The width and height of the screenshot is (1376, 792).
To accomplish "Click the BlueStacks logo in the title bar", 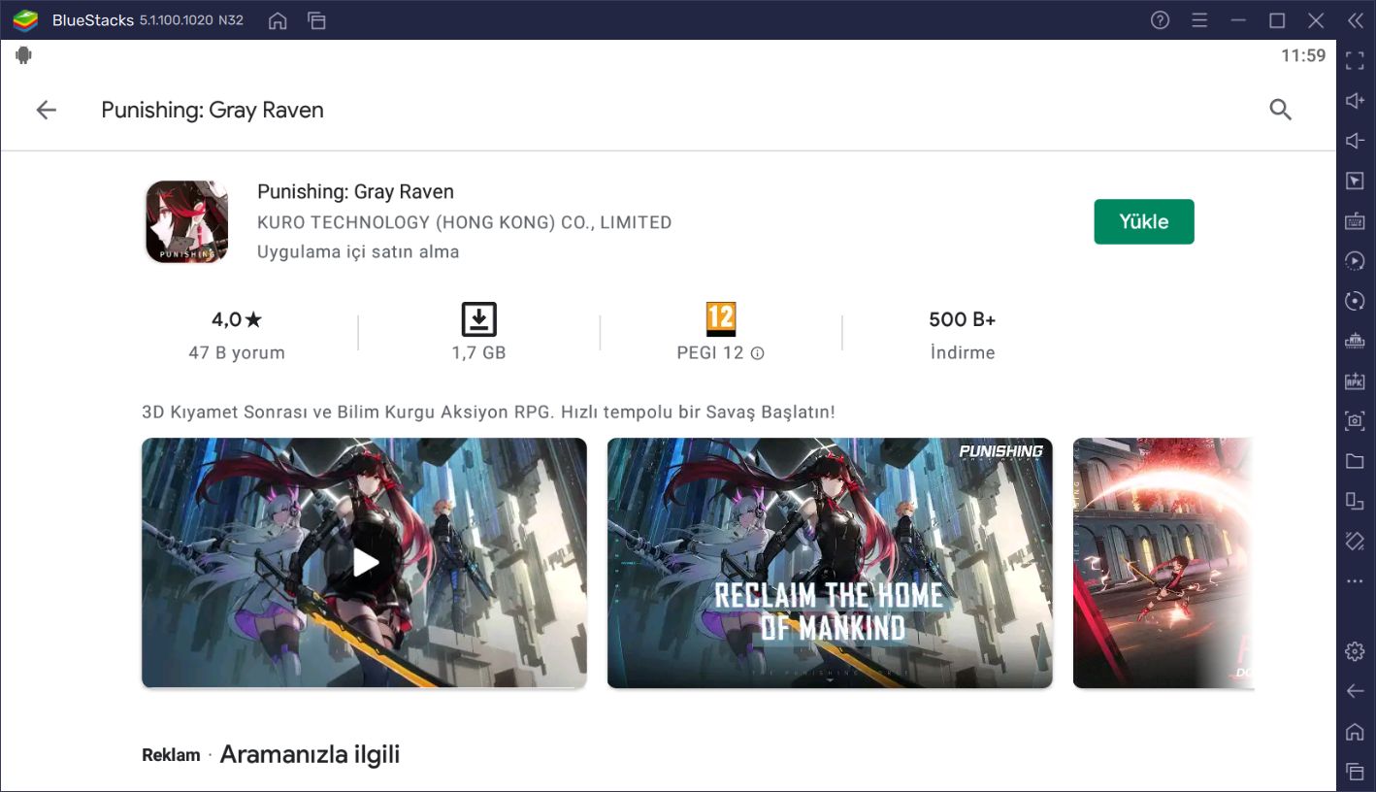I will click(26, 20).
